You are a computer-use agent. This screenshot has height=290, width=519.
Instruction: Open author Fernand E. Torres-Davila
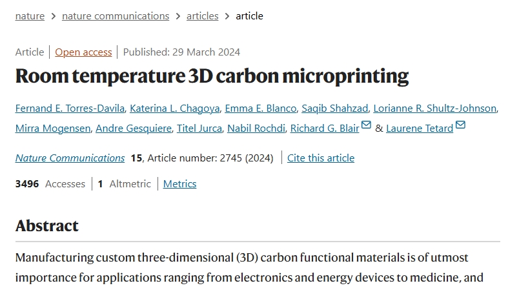(70, 109)
